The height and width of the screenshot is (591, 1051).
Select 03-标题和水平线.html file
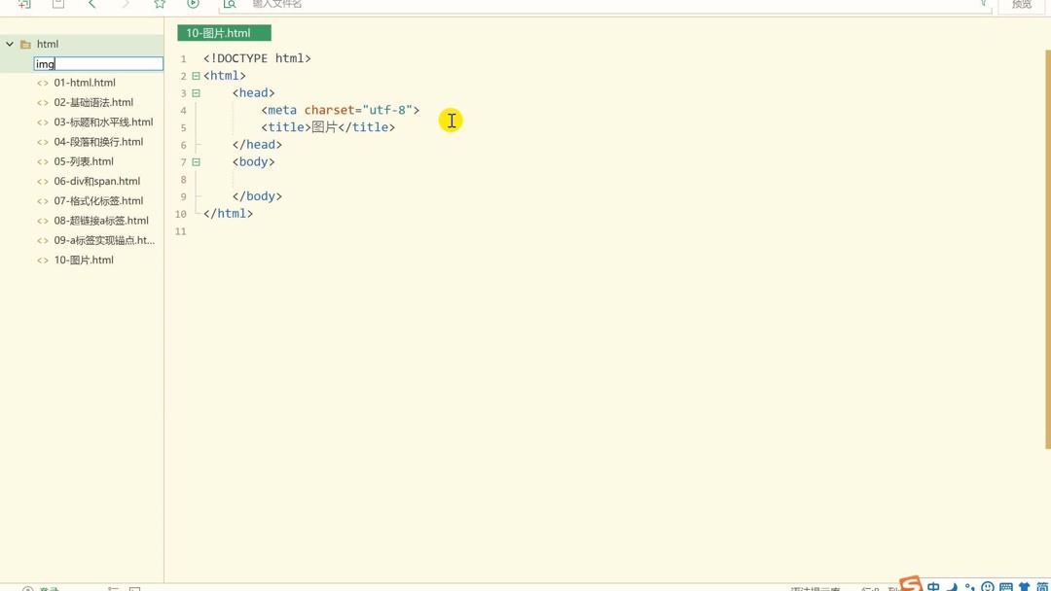[x=103, y=122]
